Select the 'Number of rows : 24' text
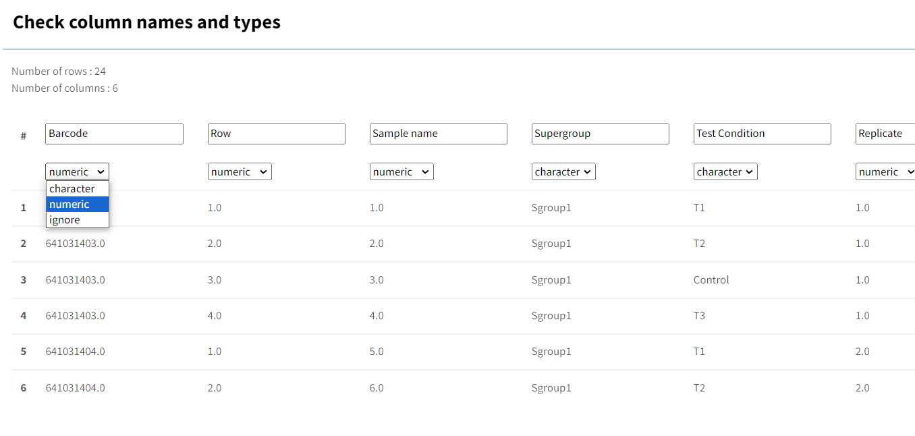This screenshot has width=915, height=436. pyautogui.click(x=59, y=72)
